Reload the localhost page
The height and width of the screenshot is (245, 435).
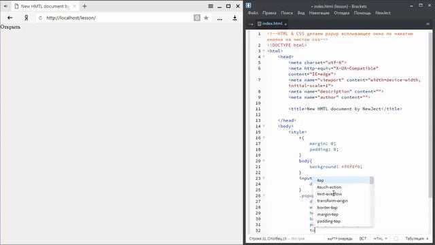point(41,18)
